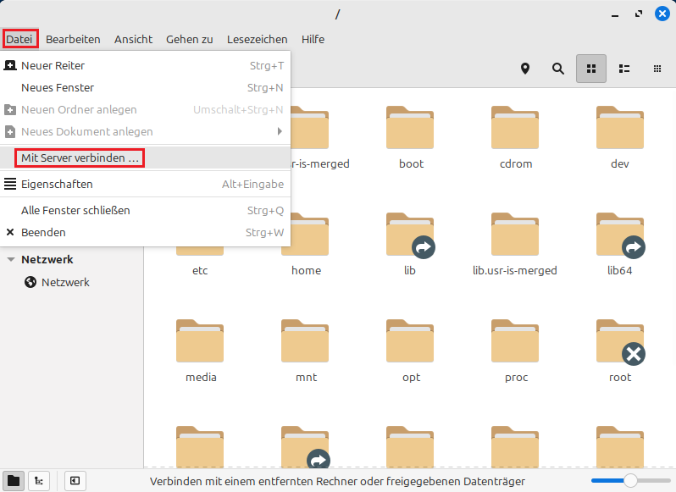Adjust the zoom slider in status bar
The image size is (676, 492).
click(x=629, y=481)
